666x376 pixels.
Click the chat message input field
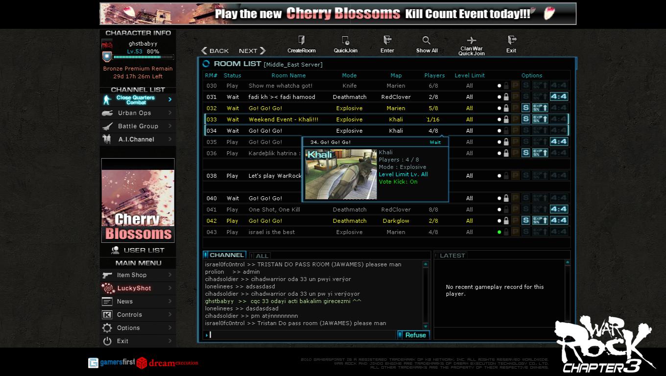click(300, 335)
